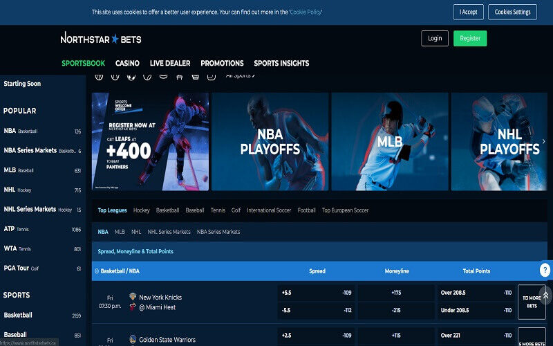Select the NHL Series Markets sub-tab

point(169,232)
